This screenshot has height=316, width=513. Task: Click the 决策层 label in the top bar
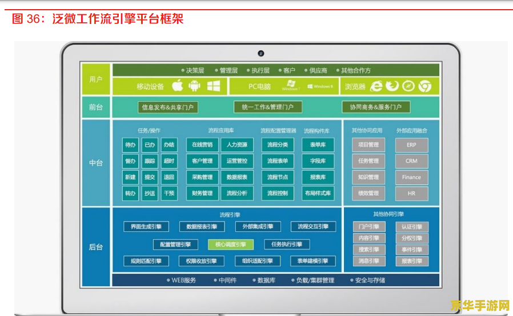coord(195,70)
